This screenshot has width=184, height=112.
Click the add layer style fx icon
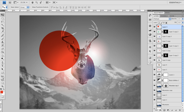tap(160, 110)
